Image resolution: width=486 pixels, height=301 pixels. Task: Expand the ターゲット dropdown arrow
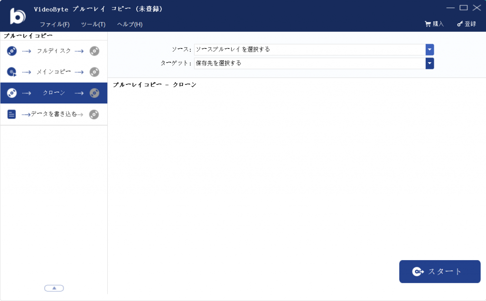click(430, 63)
